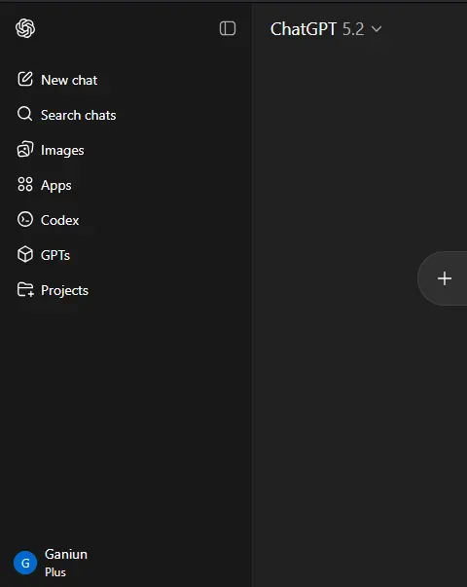Click the plus attachment button in the composer
The image size is (467, 587).
coord(445,278)
